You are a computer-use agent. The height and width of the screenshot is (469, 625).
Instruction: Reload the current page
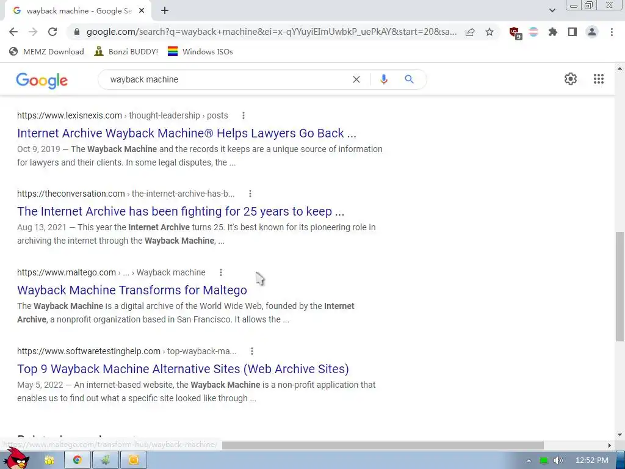coord(52,32)
